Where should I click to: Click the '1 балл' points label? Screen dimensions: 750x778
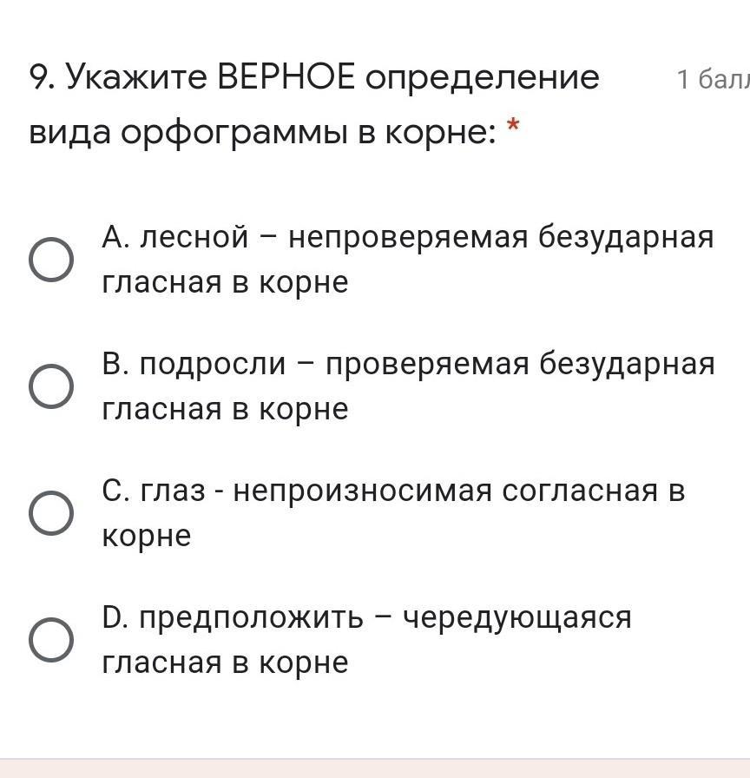(710, 80)
